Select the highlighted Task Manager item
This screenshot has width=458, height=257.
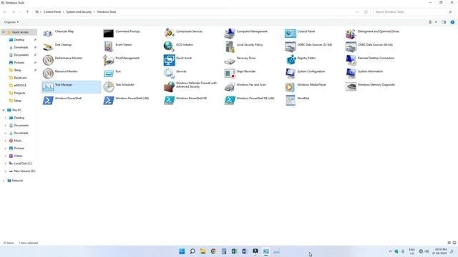pos(72,87)
